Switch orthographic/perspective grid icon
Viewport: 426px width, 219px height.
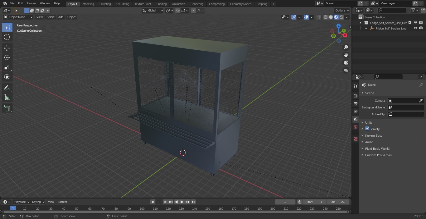point(346,71)
